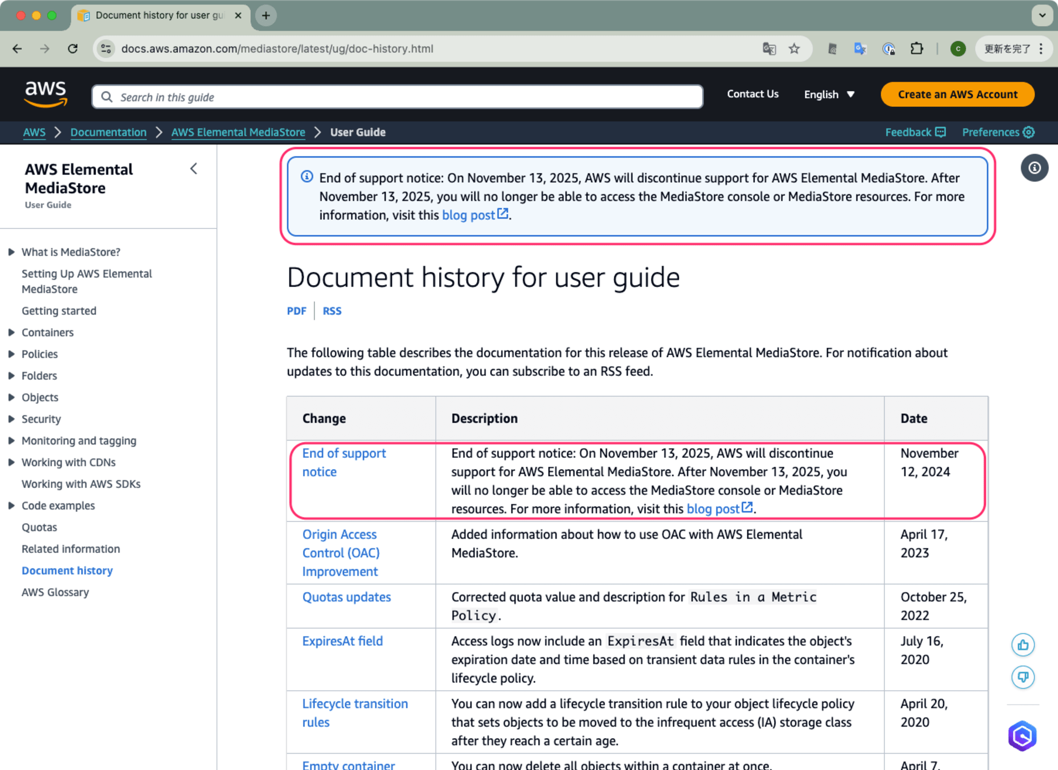Click thumbs down feedback icon
Viewport: 1058px width, 770px height.
coord(1023,677)
